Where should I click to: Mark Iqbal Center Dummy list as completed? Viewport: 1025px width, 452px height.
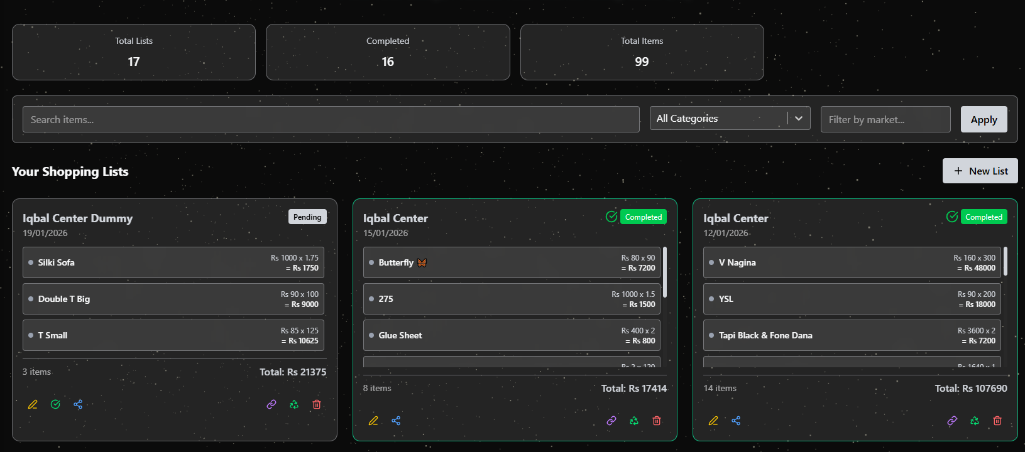coord(55,405)
